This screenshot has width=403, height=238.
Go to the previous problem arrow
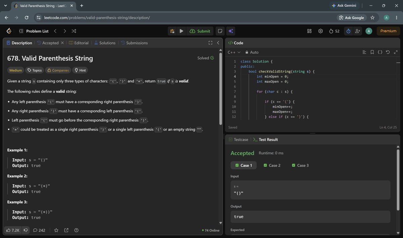(55, 31)
